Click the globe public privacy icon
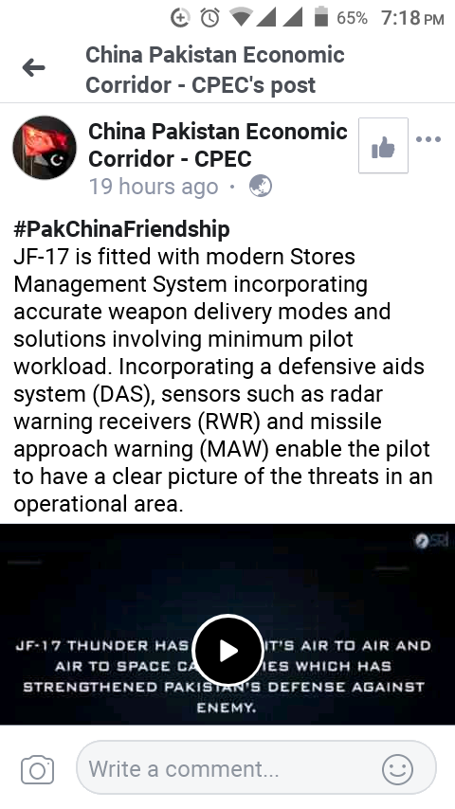This screenshot has width=455, height=809. click(x=261, y=187)
